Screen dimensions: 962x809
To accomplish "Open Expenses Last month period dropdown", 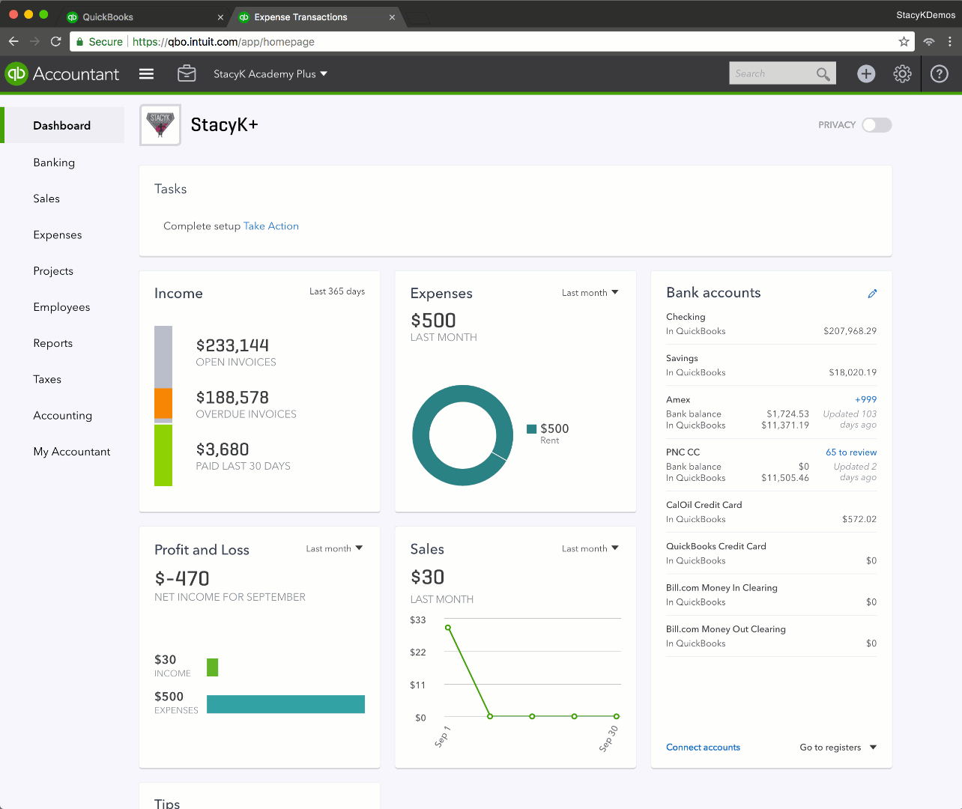I will click(x=590, y=293).
